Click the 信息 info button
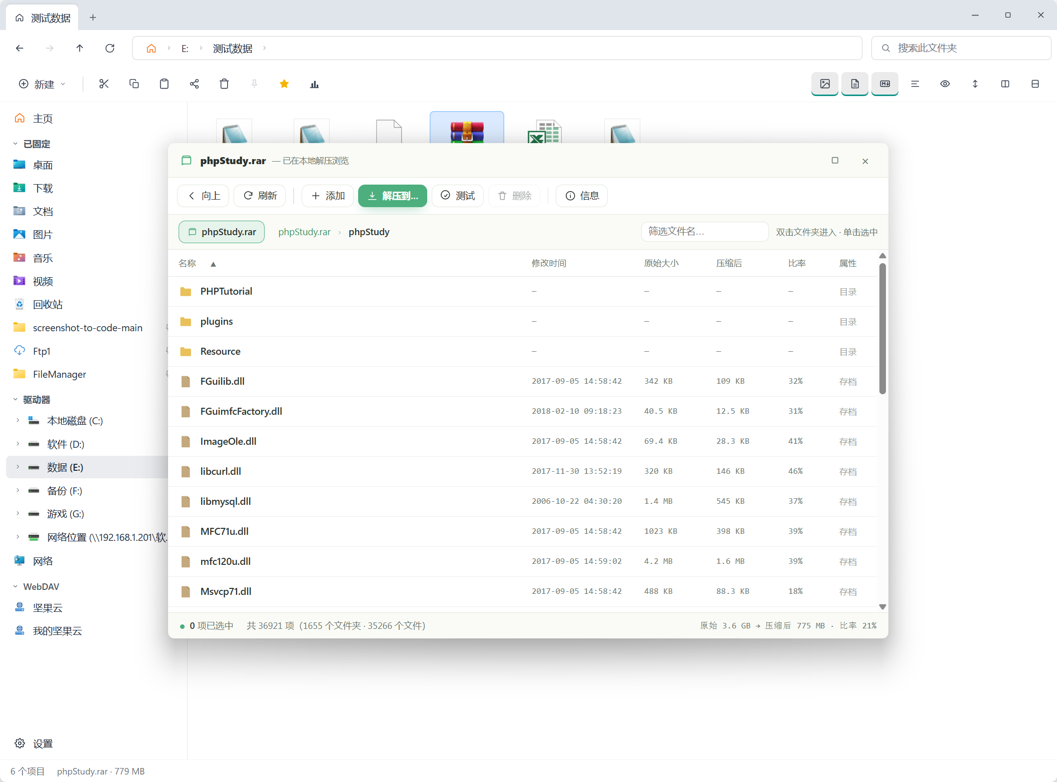The height and width of the screenshot is (782, 1057). tap(582, 196)
